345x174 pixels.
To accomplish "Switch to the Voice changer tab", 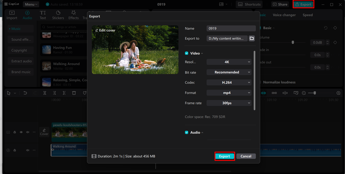I will click(x=284, y=15).
